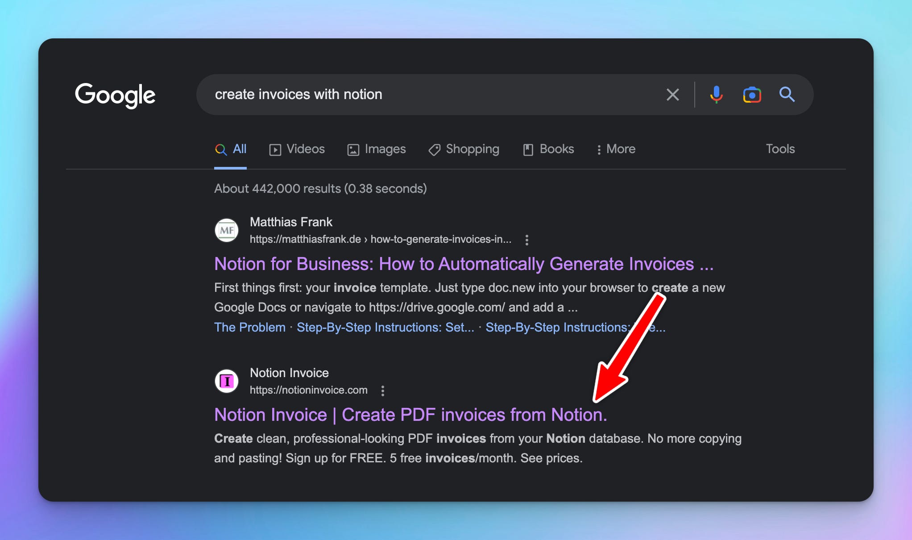Select the All results tab
The height and width of the screenshot is (540, 912).
[x=230, y=149]
